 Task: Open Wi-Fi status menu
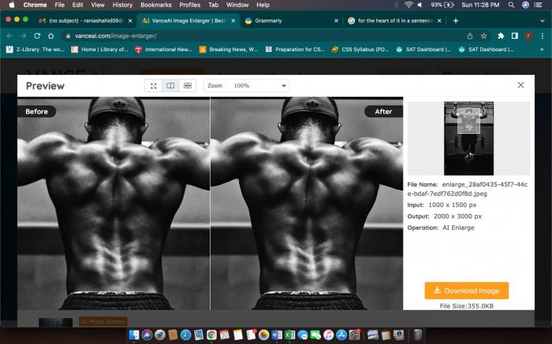pyautogui.click(x=408, y=5)
